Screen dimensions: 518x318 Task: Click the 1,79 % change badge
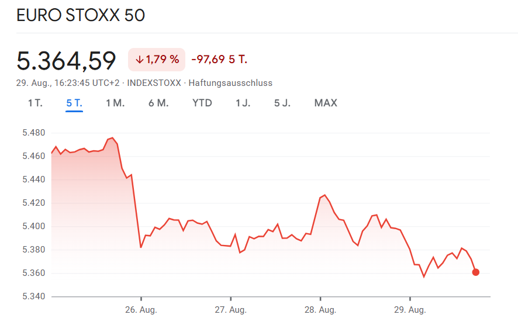tap(156, 59)
